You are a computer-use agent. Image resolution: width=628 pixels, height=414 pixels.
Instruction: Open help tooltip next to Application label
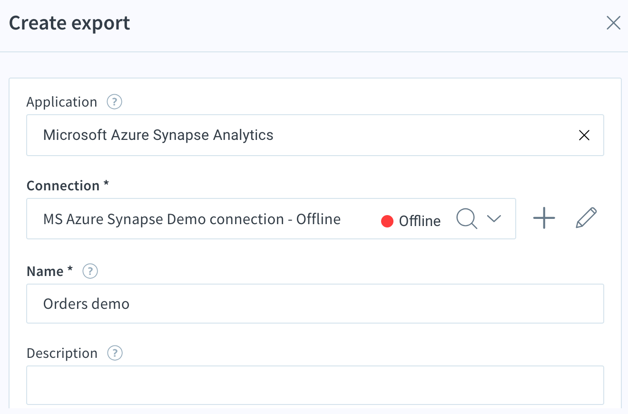tap(114, 102)
